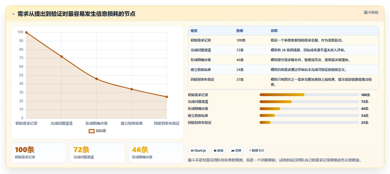Screen dimensions: 390x174
Task: Click the 72条 value beside the progress bars
Action: [x=365, y=102]
